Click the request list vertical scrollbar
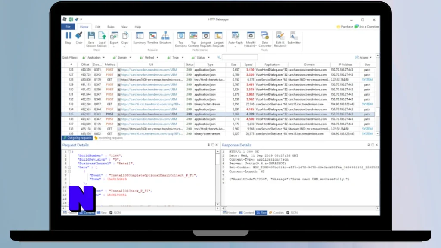The image size is (441, 248). [377, 94]
